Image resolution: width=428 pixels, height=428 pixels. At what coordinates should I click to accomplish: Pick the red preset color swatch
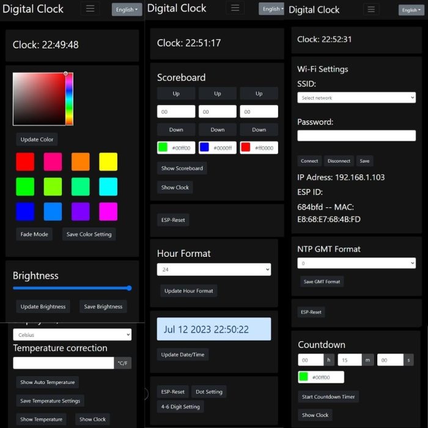coord(25,162)
